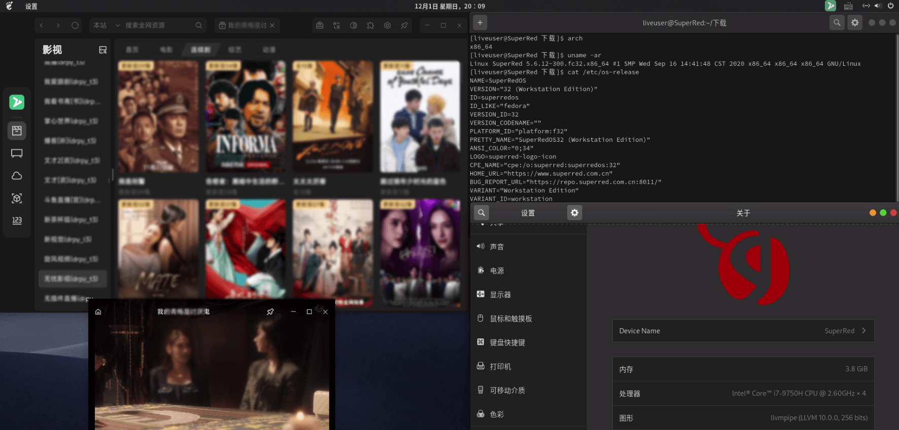The height and width of the screenshot is (430, 899).
Task: Open the 本站 search source dropdown
Action: pyautogui.click(x=107, y=25)
